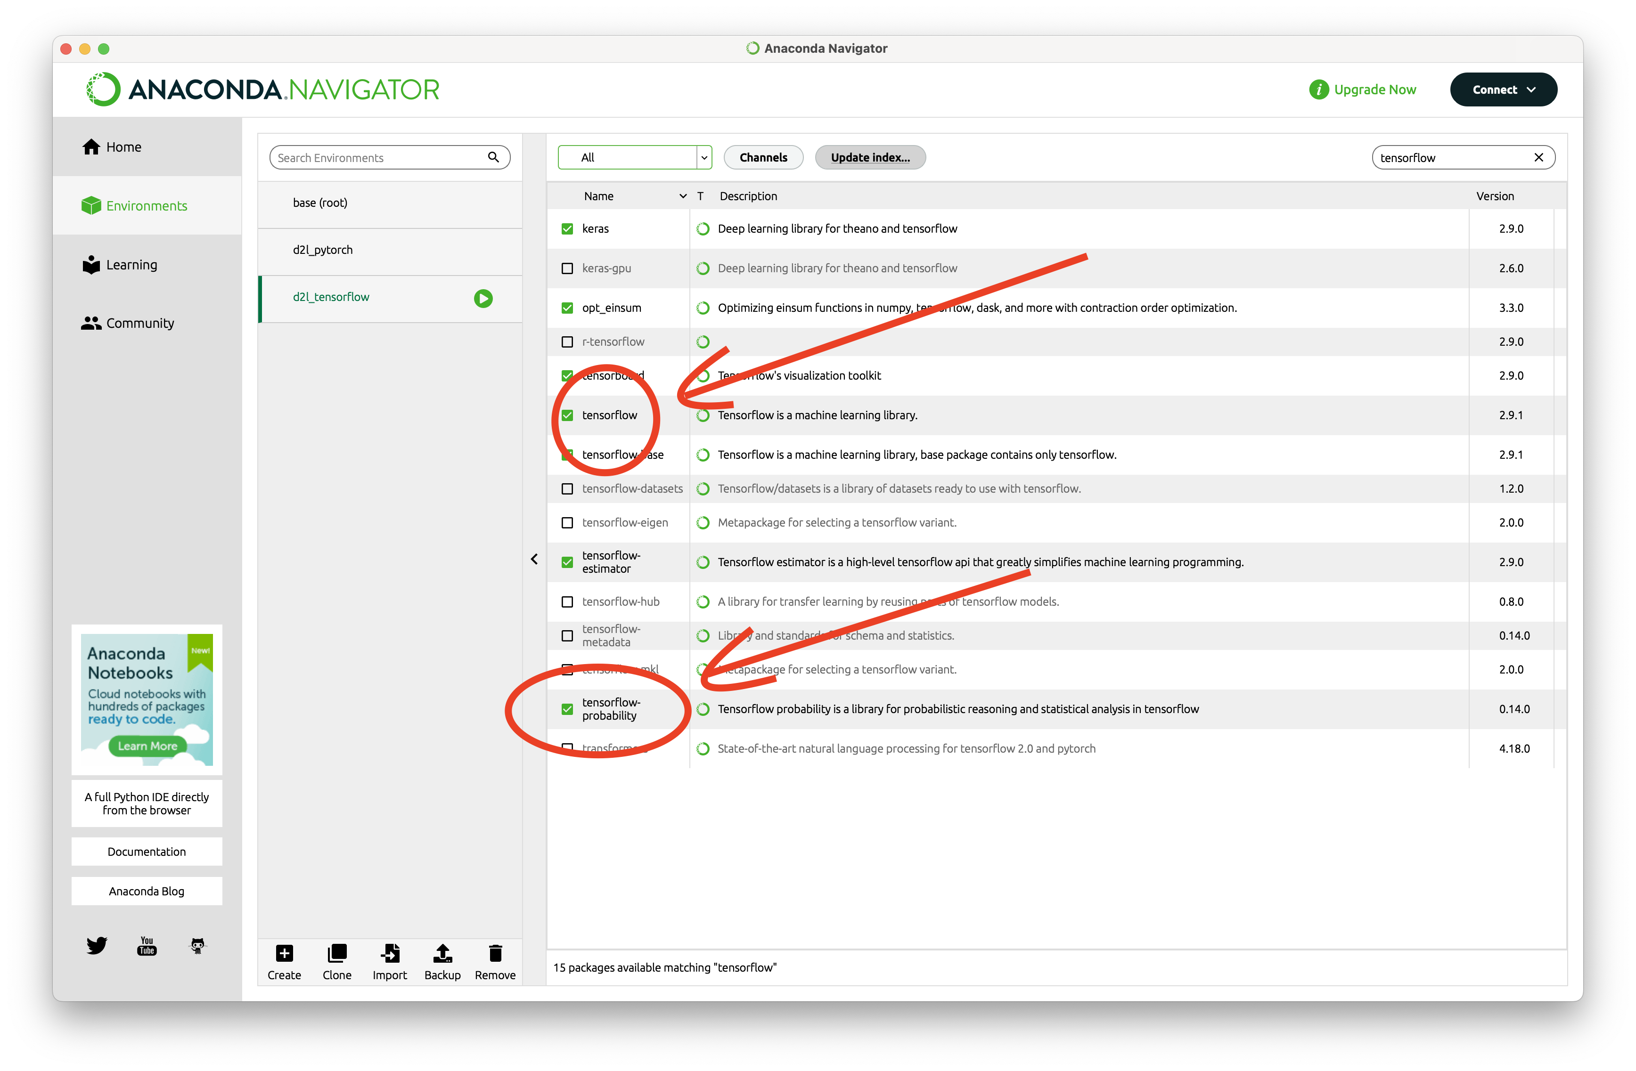Collapse the environments panel with left chevron
1636x1071 pixels.
(534, 559)
